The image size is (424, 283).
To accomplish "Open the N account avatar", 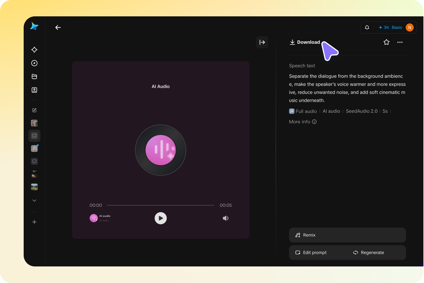I will (410, 27).
